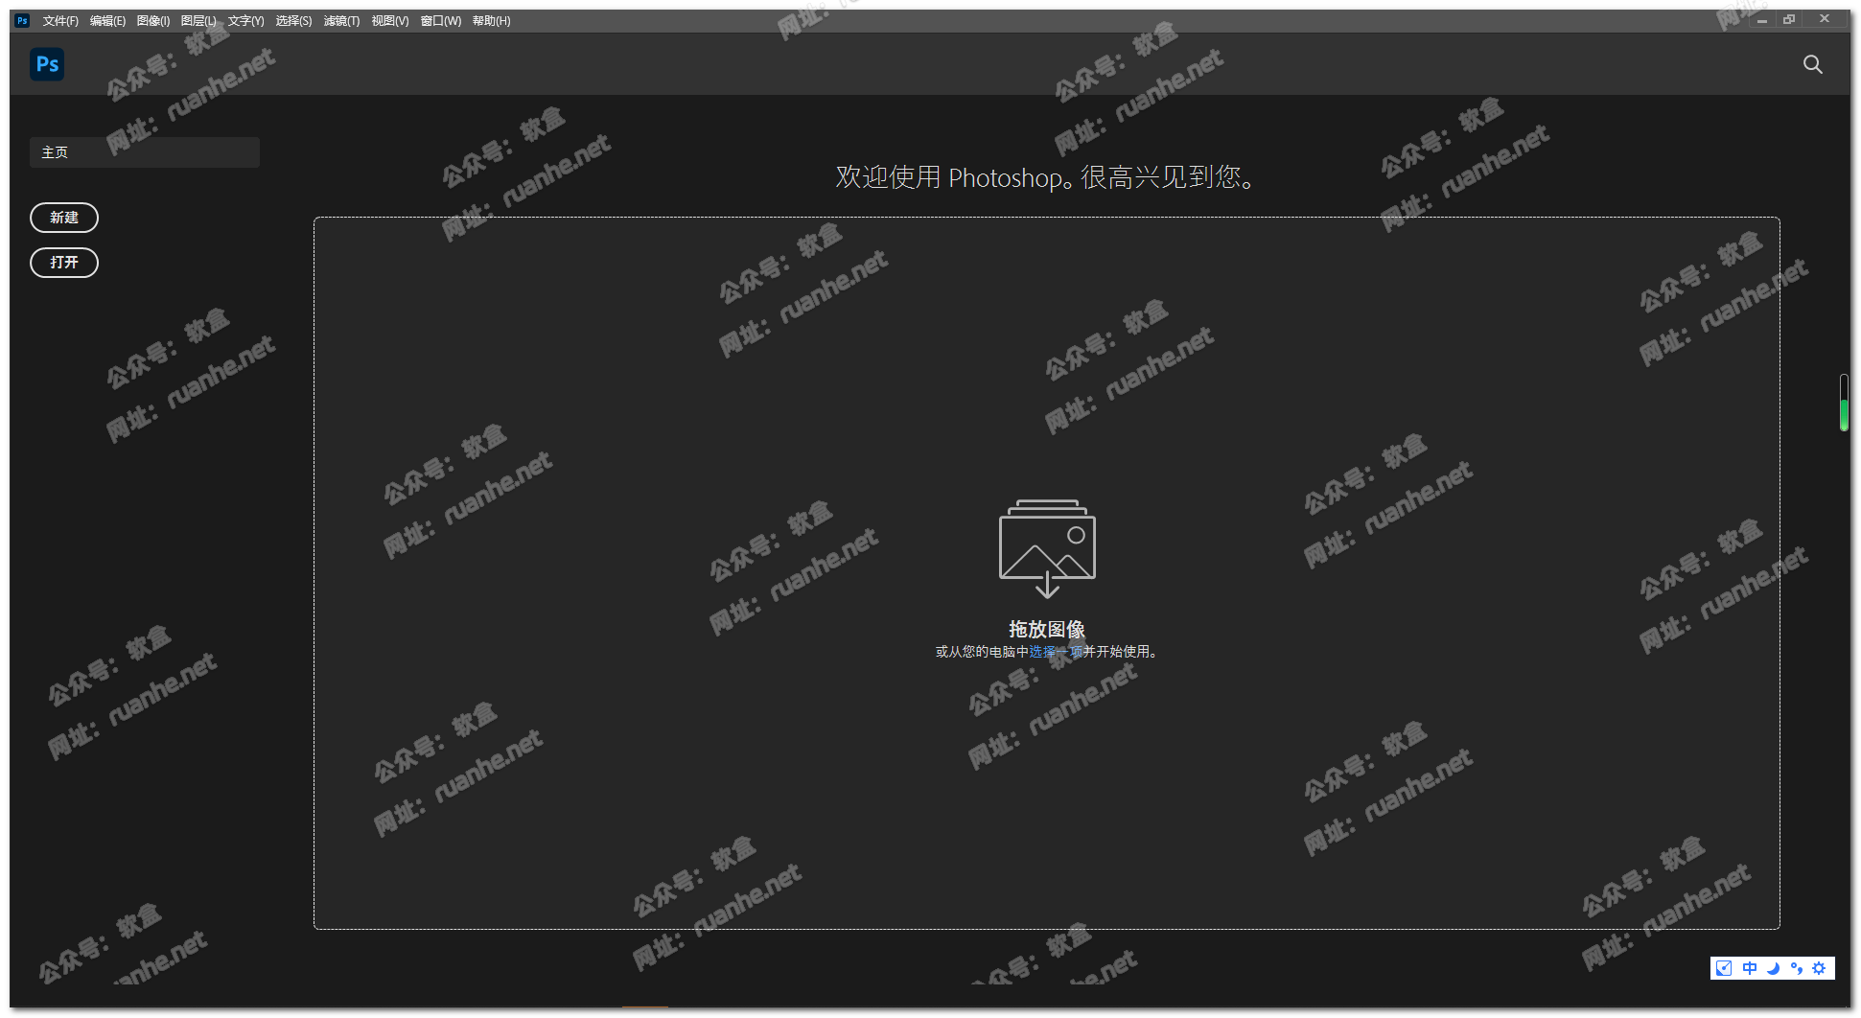This screenshot has height=1018, width=1861.
Task: Open the 帮助(H) menu
Action: (491, 21)
